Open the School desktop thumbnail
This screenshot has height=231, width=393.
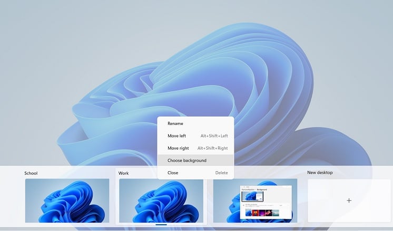(67, 201)
